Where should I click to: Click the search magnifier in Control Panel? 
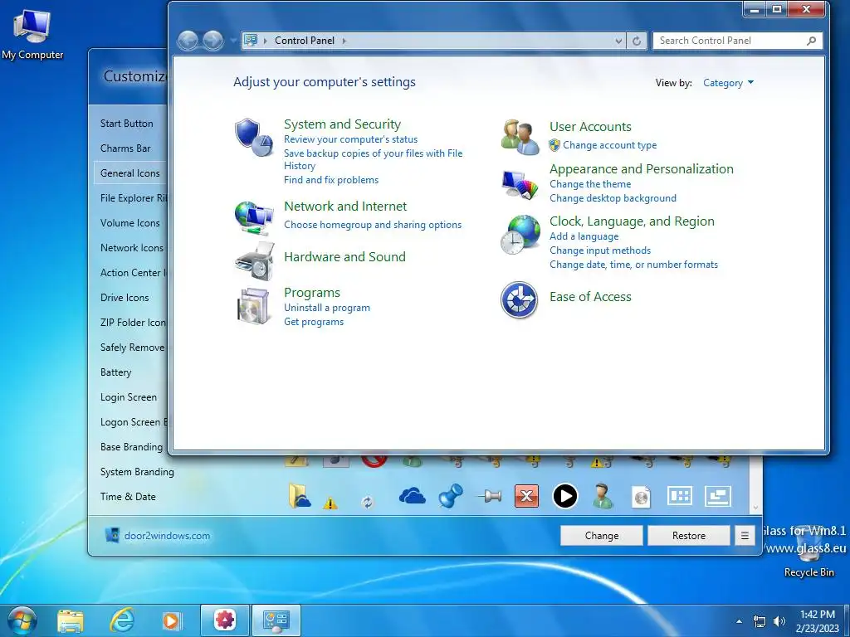tap(811, 41)
